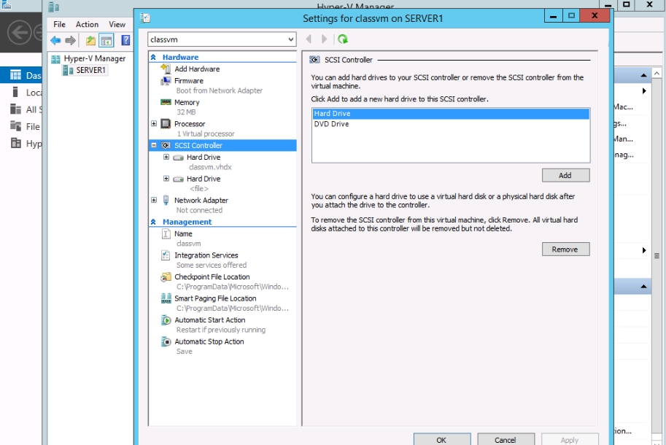Click the show/hide console tree toolbar icon

tap(107, 41)
